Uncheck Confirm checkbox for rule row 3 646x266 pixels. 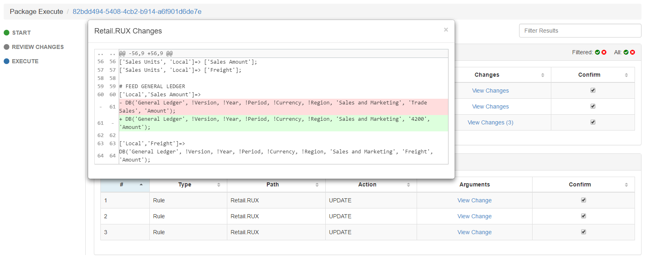(x=584, y=232)
